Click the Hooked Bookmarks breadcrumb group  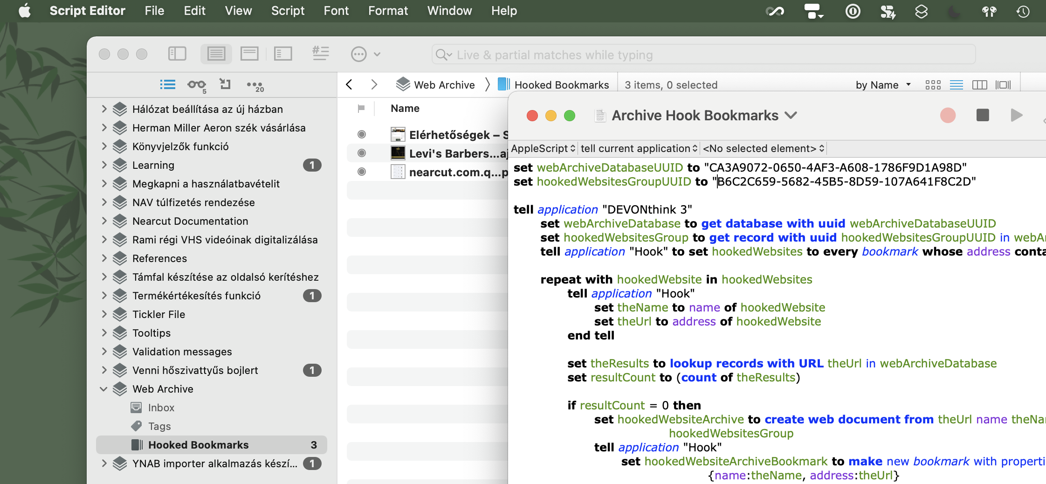pyautogui.click(x=554, y=85)
